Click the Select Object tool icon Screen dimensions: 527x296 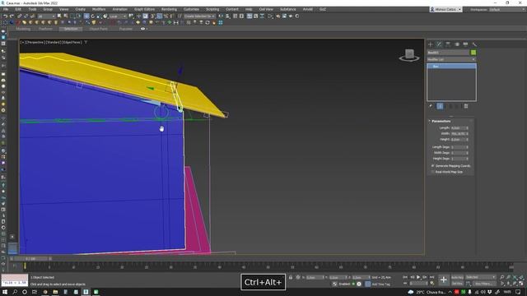click(x=59, y=16)
